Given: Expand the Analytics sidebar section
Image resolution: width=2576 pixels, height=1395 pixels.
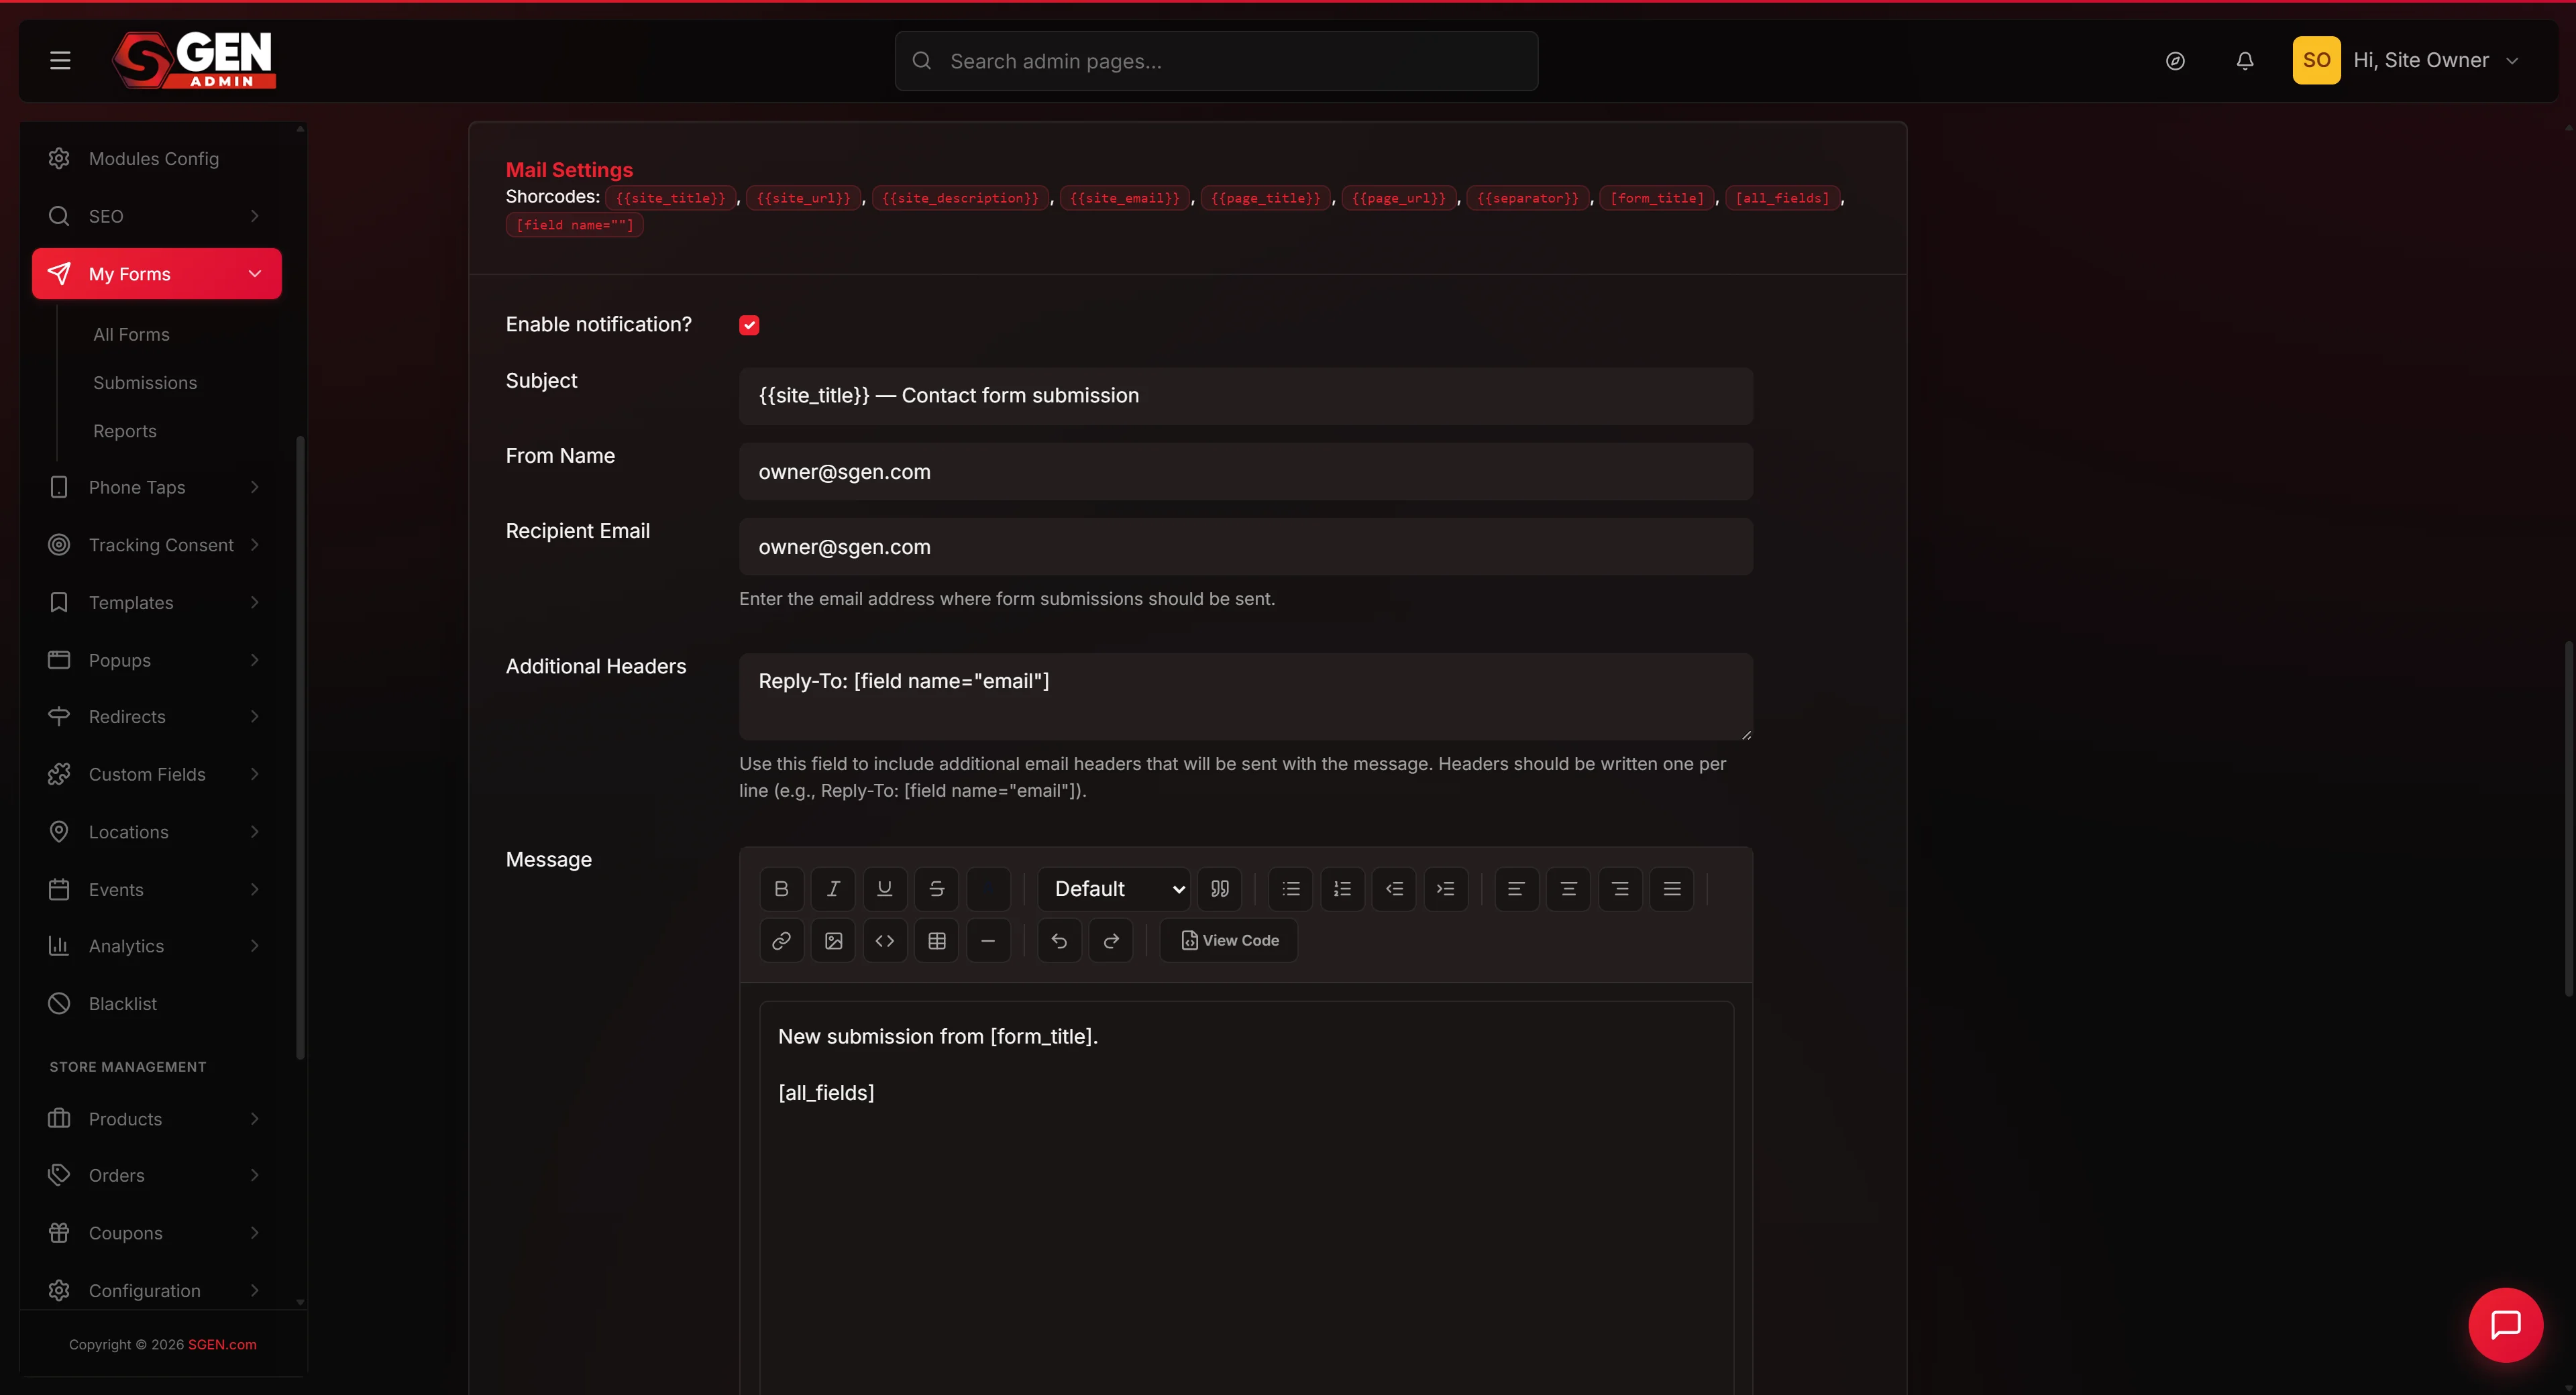Looking at the screenshot, I should point(157,946).
